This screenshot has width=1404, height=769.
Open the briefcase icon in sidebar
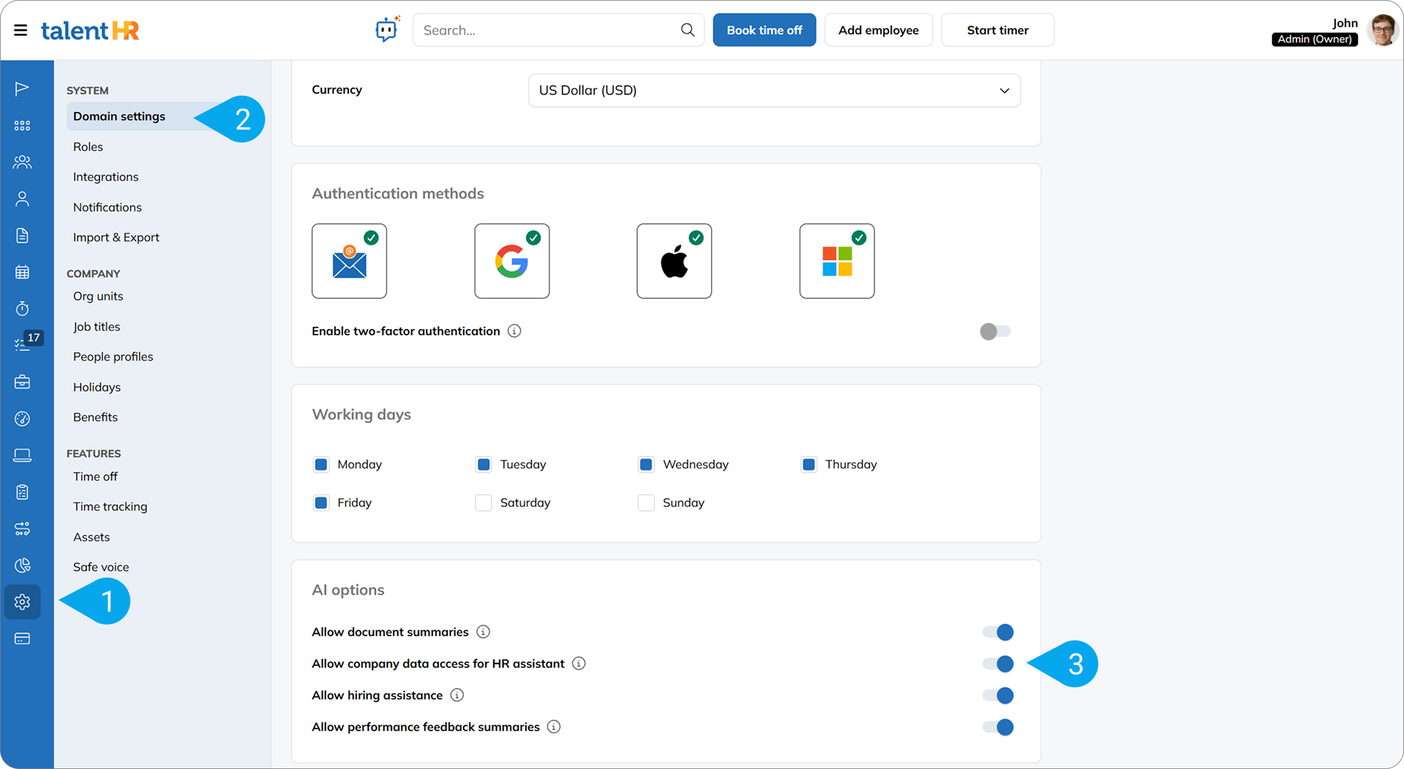pyautogui.click(x=22, y=382)
